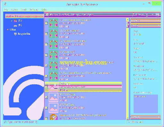Click the files found status text

click(x=135, y=122)
